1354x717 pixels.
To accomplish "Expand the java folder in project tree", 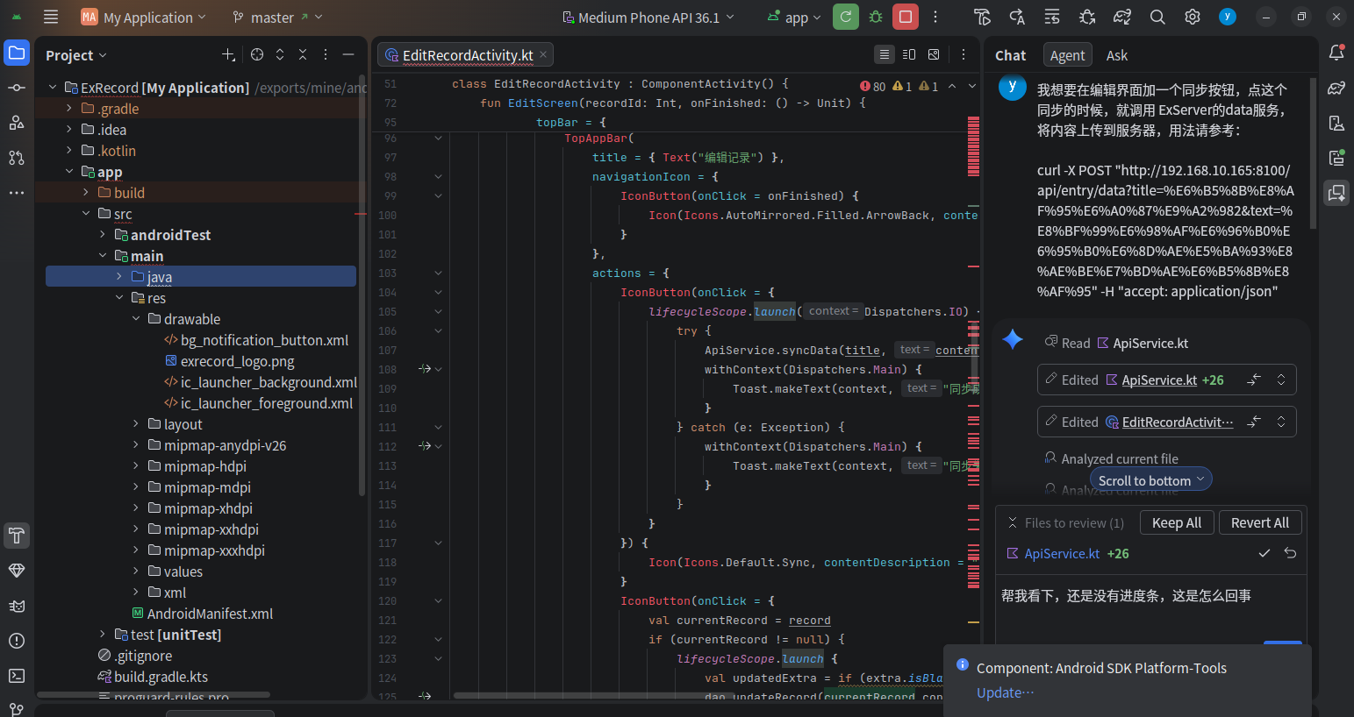I will pos(119,277).
